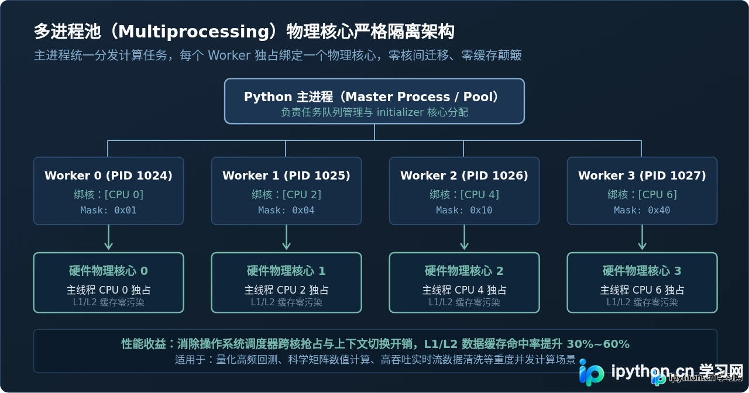The width and height of the screenshot is (749, 393).
Task: Click the Mask: 0x40 value
Action: click(x=642, y=210)
